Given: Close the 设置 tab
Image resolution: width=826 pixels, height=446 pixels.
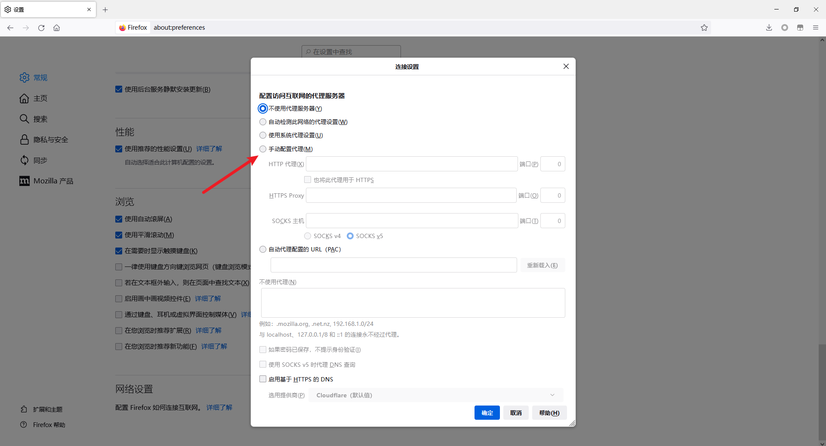Looking at the screenshot, I should (89, 9).
